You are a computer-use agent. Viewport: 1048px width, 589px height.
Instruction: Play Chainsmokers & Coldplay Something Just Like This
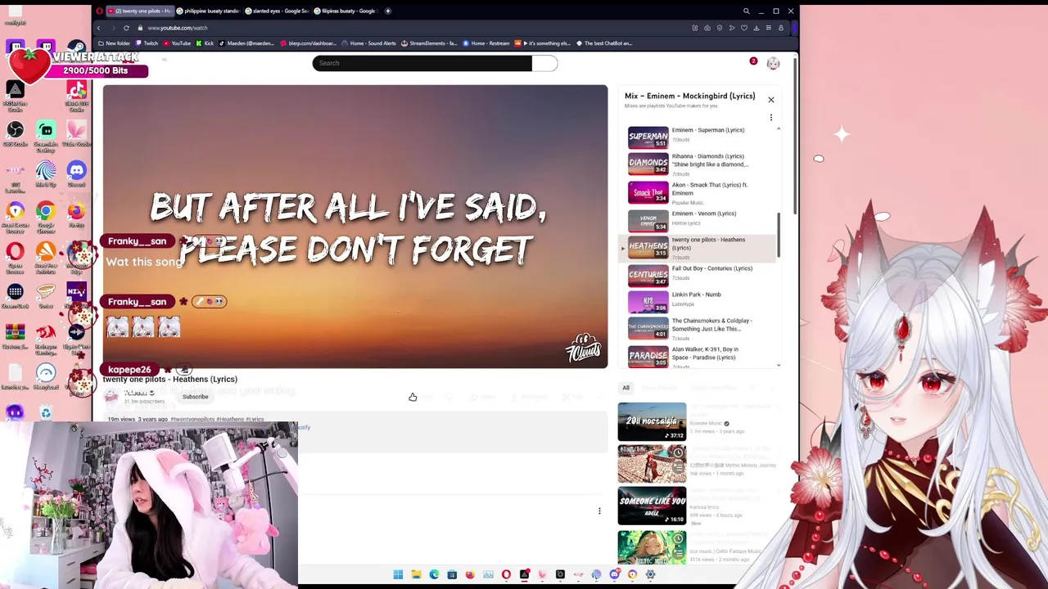pos(696,328)
